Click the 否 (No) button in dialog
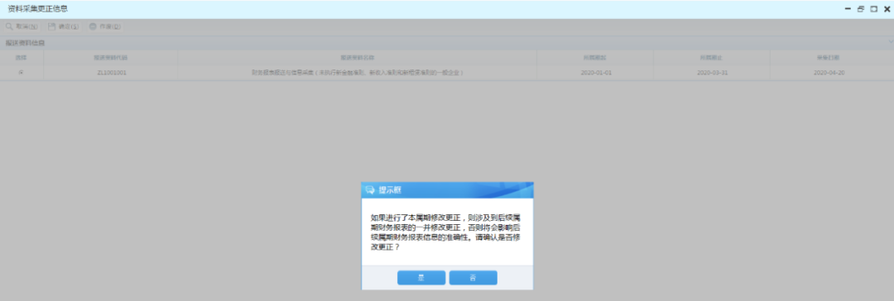894x301 pixels. pos(473,278)
